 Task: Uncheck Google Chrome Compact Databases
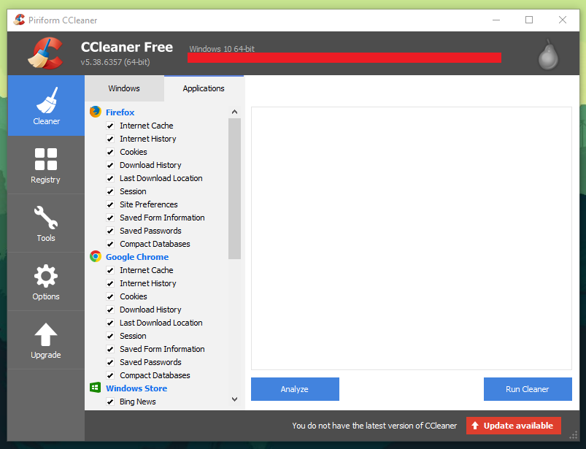pyautogui.click(x=110, y=375)
